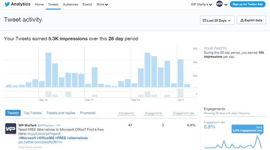The image size is (270, 150).
Task: Open the Audiences section
Action: click(70, 5)
